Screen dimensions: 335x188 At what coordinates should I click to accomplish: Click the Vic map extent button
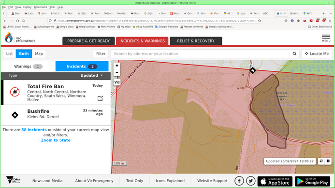tap(117, 82)
